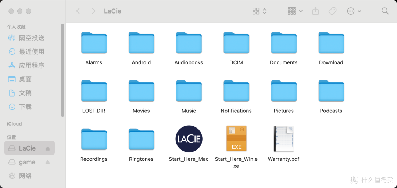The width and height of the screenshot is (397, 188).
Task: Open the group-by dropdown in toolbar
Action: 295,11
